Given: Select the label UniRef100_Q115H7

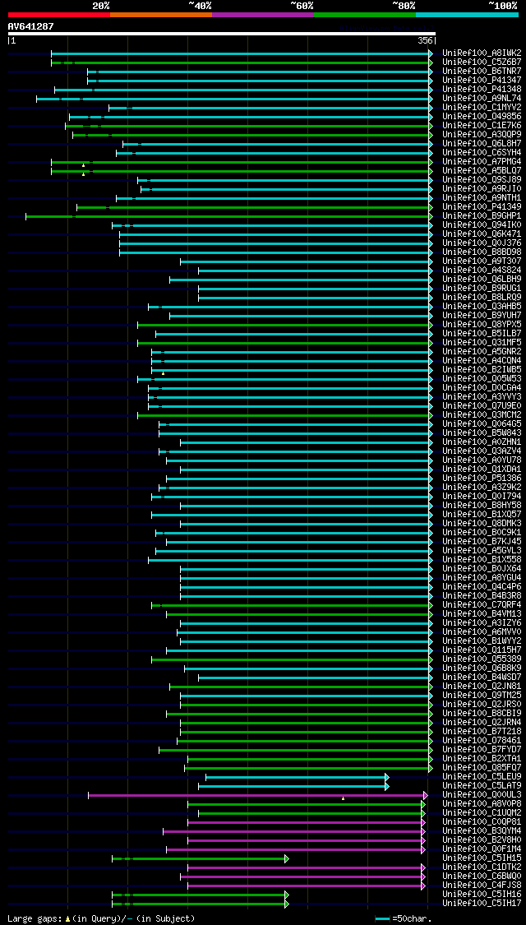Looking at the screenshot, I should tap(482, 652).
